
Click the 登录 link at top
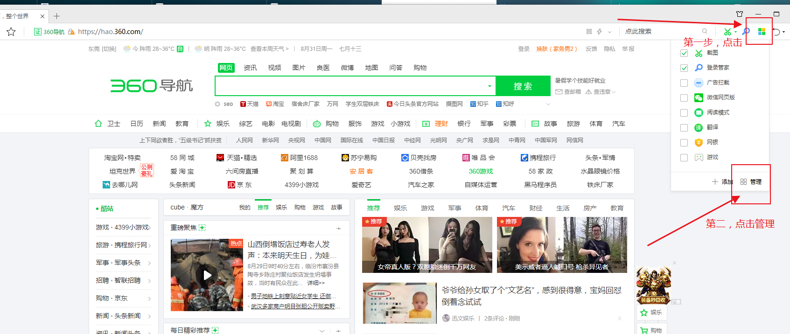coord(524,49)
